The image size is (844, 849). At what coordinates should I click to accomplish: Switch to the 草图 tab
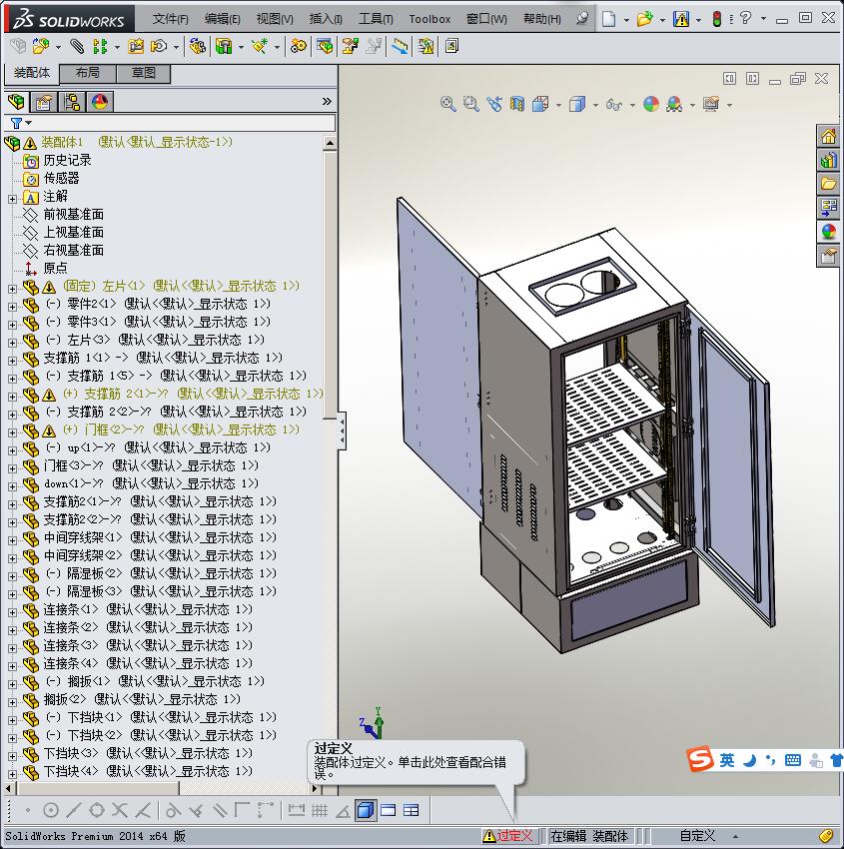pos(144,73)
